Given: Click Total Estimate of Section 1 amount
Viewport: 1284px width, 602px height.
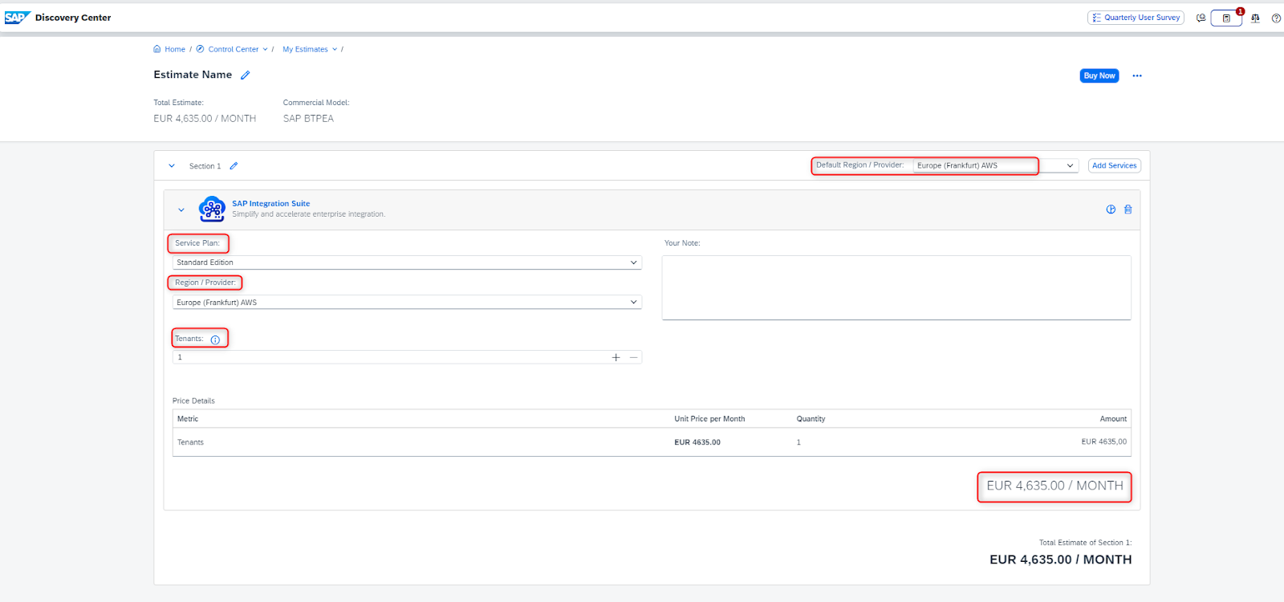Looking at the screenshot, I should [1060, 559].
